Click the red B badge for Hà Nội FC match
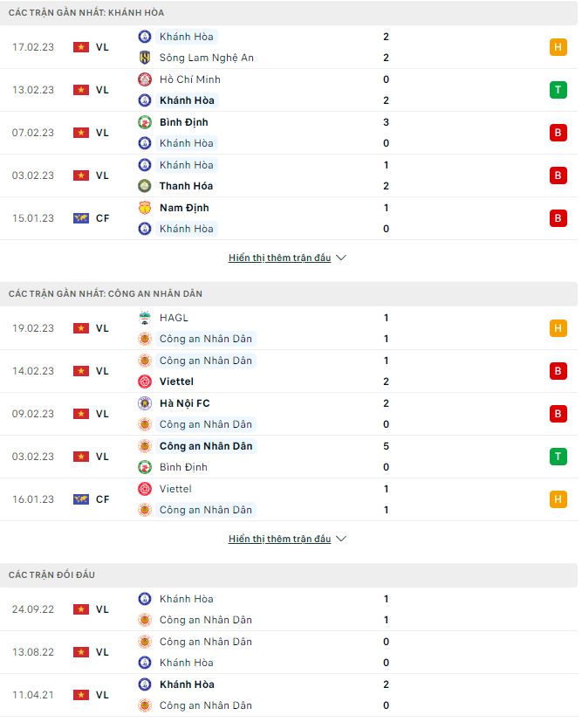The image size is (582, 722). coord(558,414)
